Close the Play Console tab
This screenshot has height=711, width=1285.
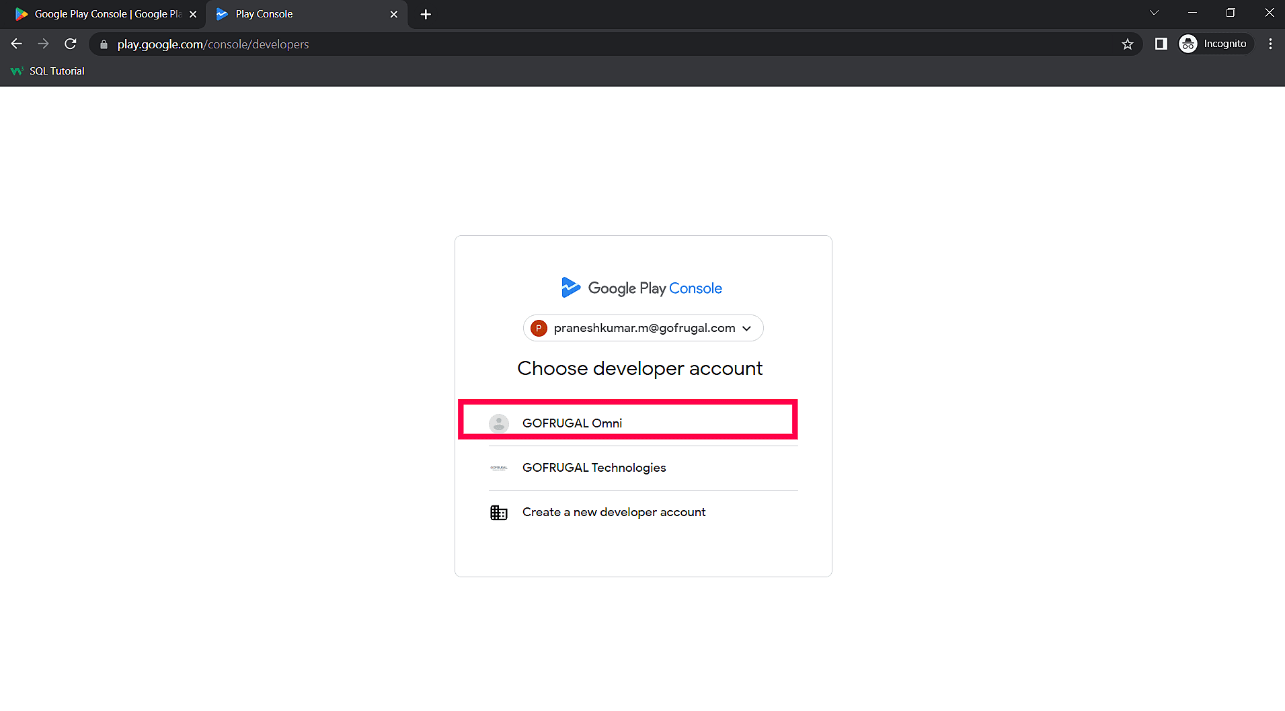coord(394,14)
